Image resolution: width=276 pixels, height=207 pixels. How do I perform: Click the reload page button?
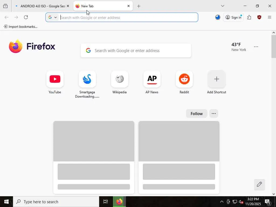26,17
